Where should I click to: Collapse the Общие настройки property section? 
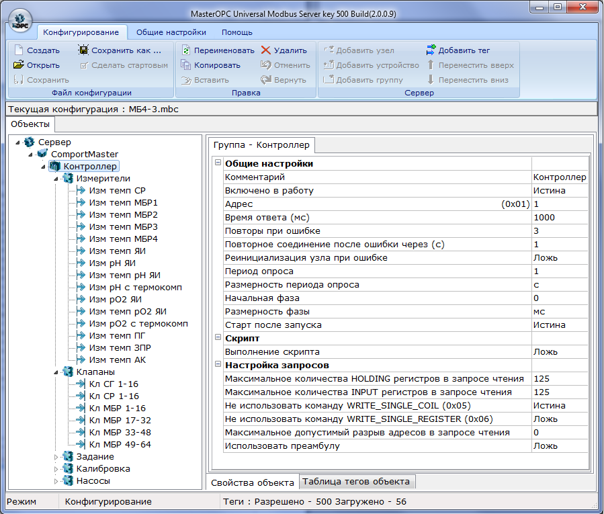pyautogui.click(x=217, y=163)
